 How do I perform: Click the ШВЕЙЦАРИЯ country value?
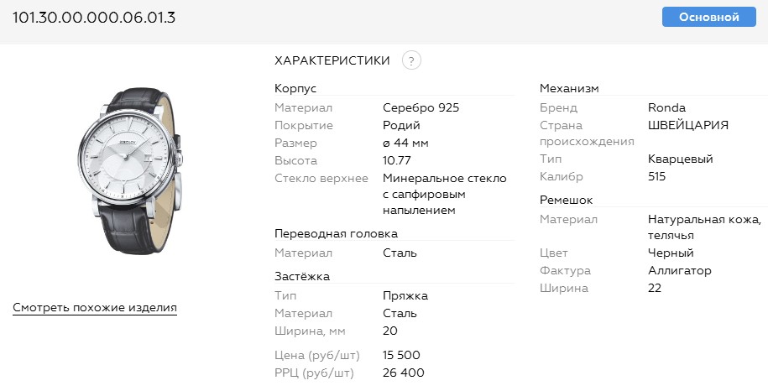pos(688,125)
